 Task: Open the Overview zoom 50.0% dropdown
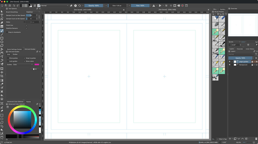tap(235, 42)
